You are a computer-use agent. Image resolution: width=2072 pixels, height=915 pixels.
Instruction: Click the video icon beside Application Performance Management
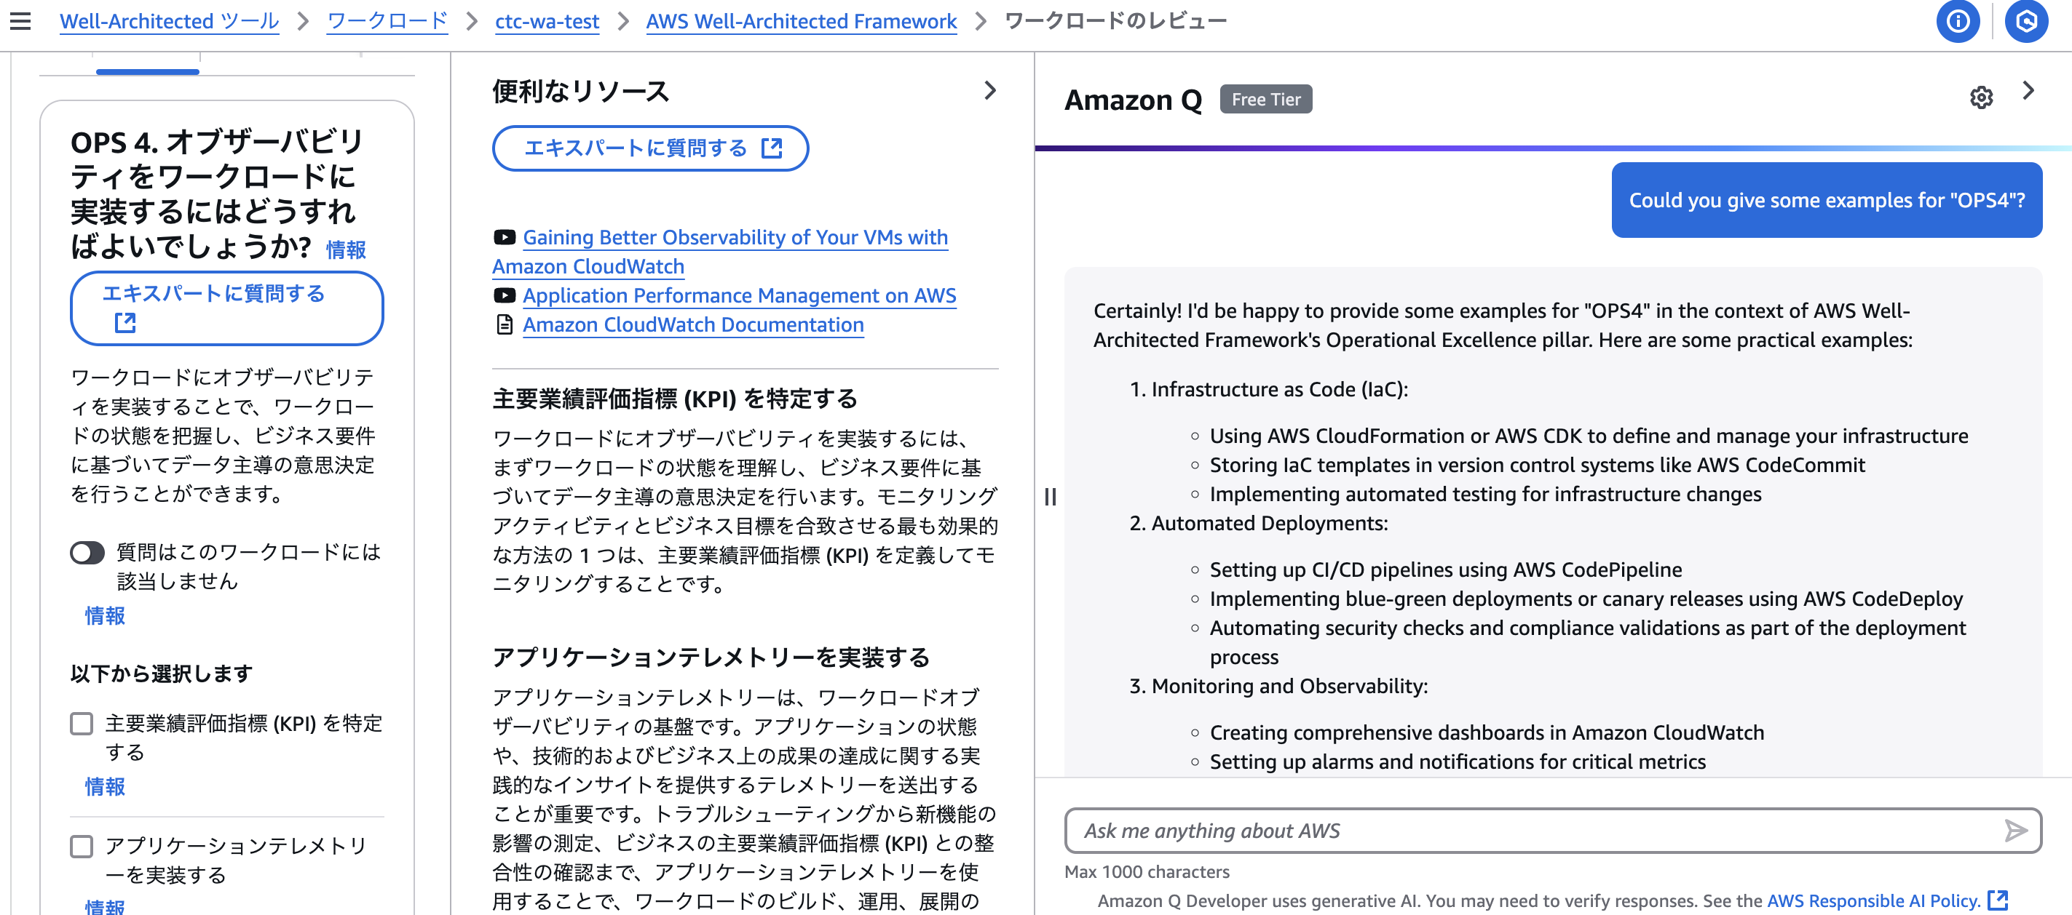pyautogui.click(x=505, y=295)
